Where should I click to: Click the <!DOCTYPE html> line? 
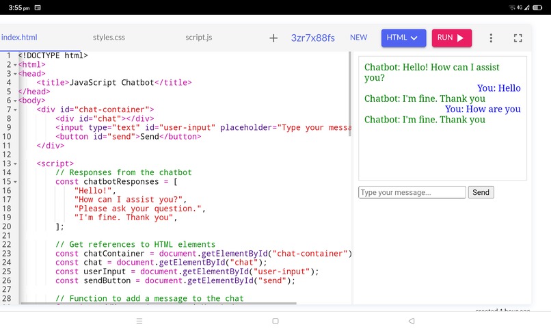coord(53,55)
